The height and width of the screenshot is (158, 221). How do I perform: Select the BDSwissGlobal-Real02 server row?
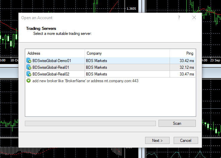[x=110, y=74]
